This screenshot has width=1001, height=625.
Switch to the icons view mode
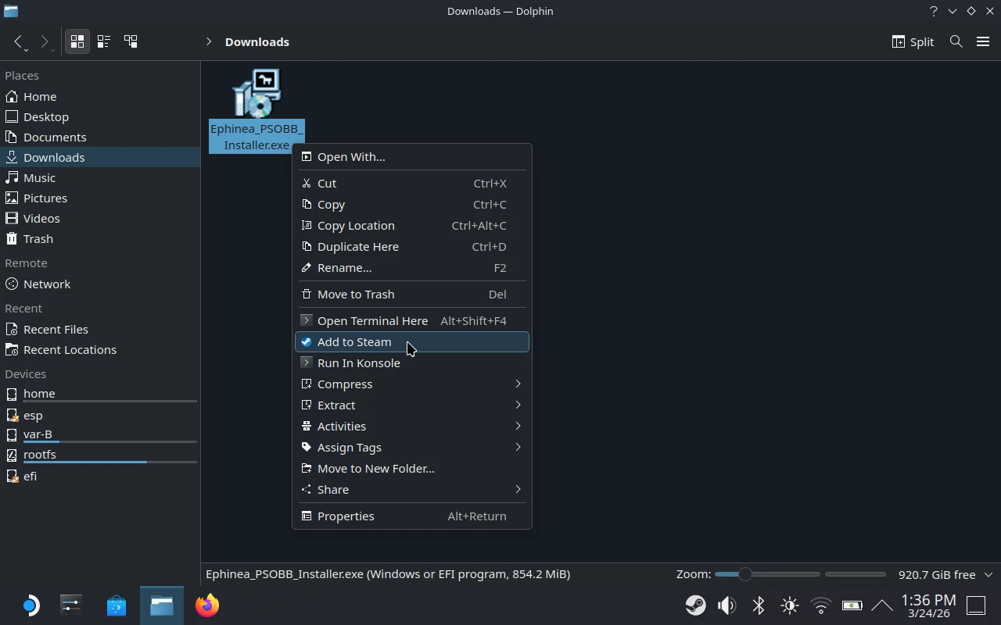click(77, 41)
